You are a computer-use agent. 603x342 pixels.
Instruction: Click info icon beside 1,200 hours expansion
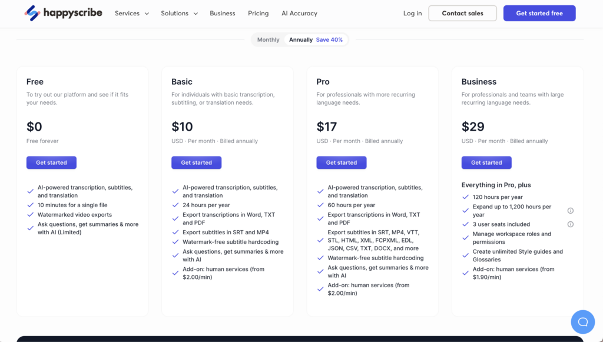pyautogui.click(x=570, y=211)
